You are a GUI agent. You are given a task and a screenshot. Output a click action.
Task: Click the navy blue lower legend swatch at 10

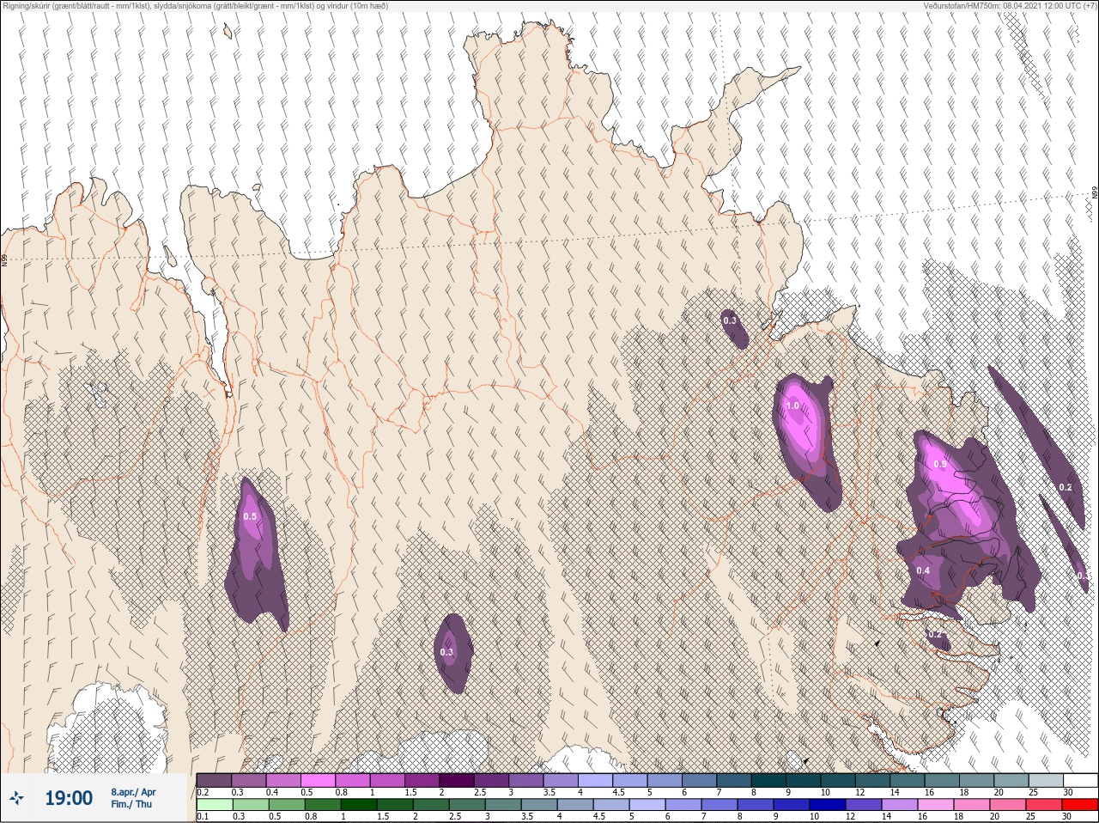click(x=827, y=805)
